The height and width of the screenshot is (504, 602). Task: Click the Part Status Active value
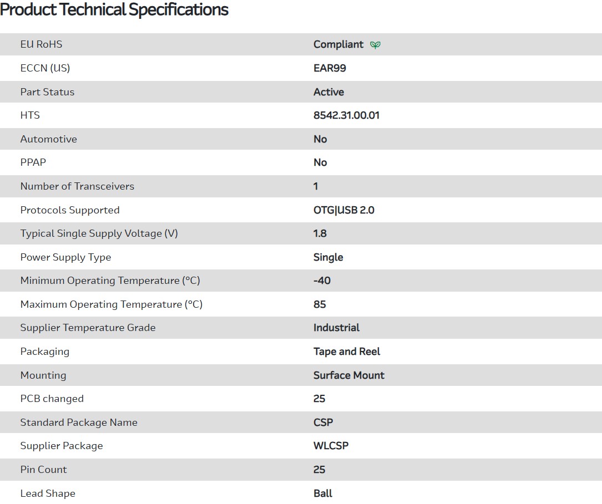click(x=328, y=92)
